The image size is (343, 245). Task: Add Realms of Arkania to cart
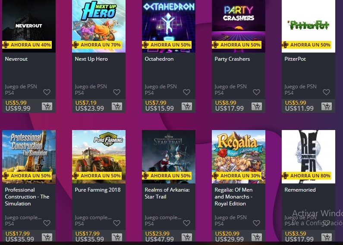(187, 237)
